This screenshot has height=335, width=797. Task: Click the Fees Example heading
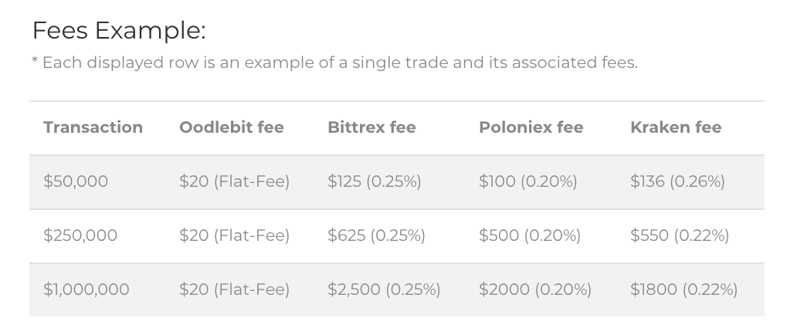[119, 31]
